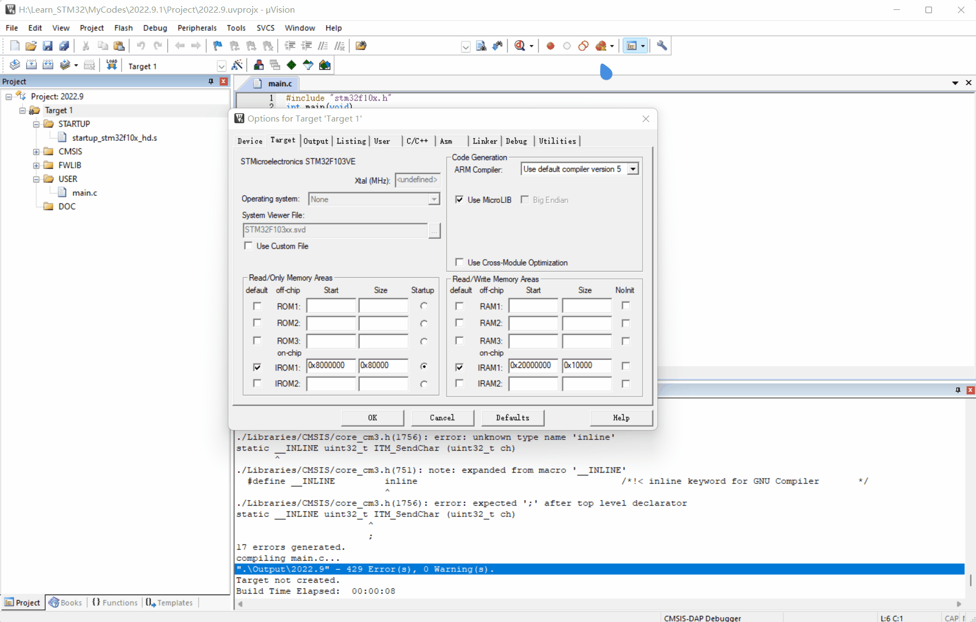Click the Defaults button
The height and width of the screenshot is (622, 976).
(x=512, y=418)
